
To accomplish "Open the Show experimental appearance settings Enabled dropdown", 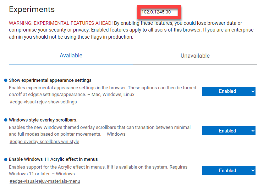I will (229, 91).
